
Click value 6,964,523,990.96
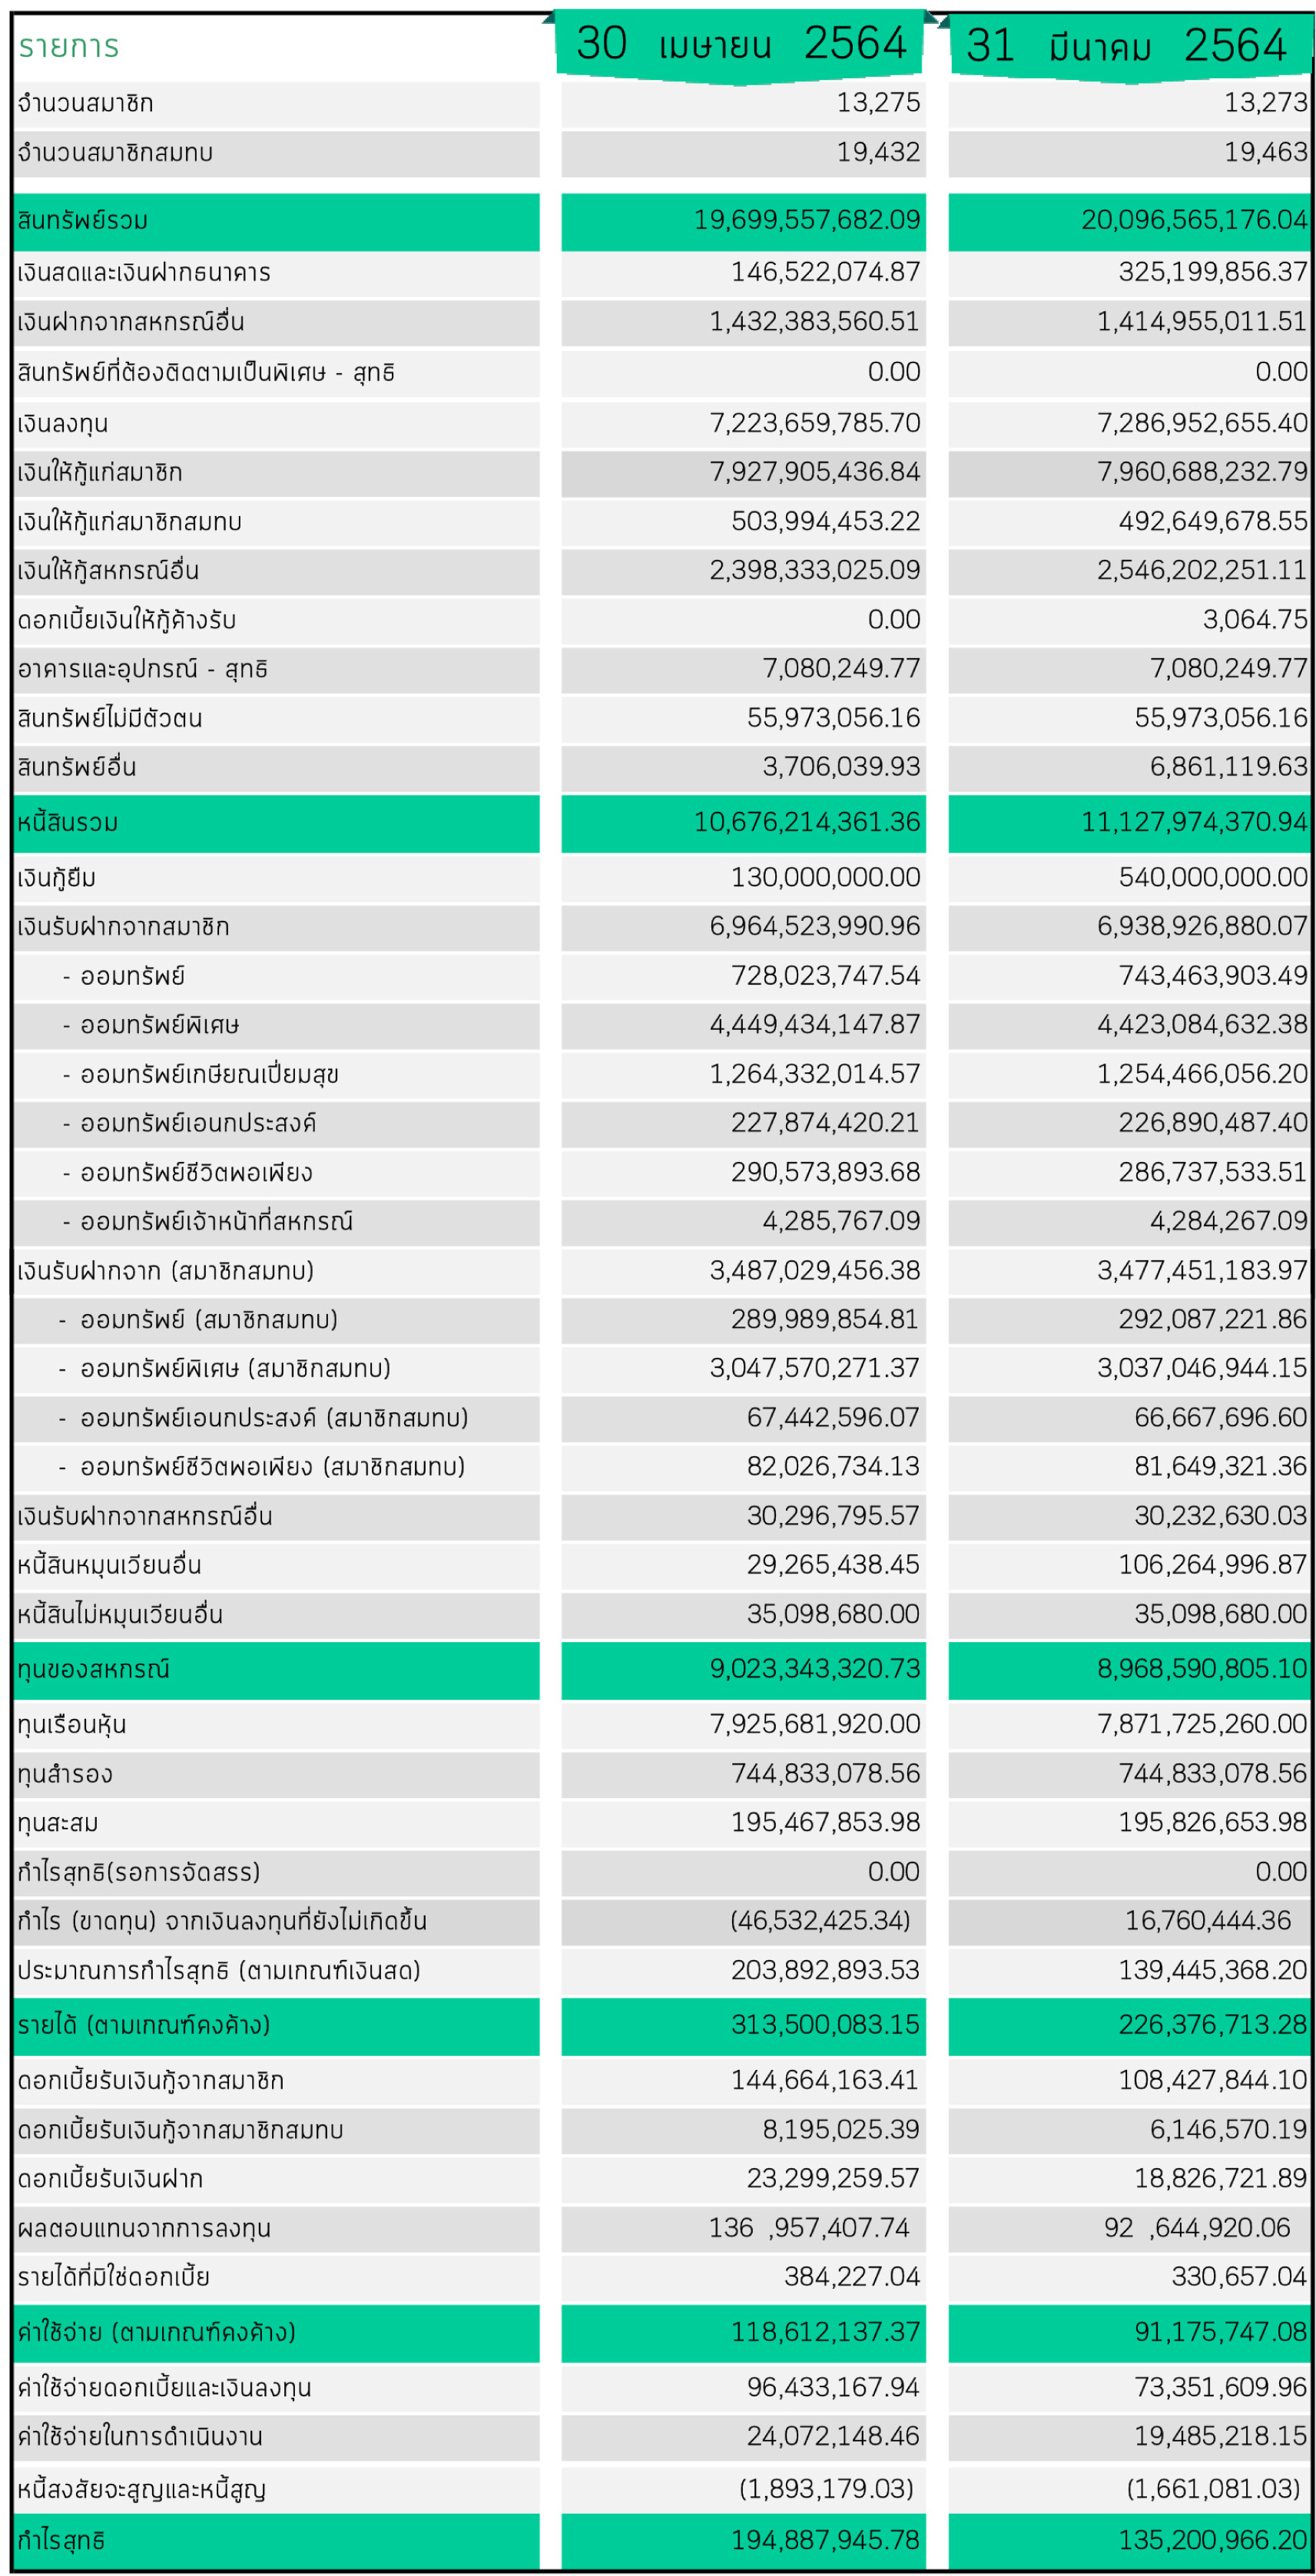[815, 926]
